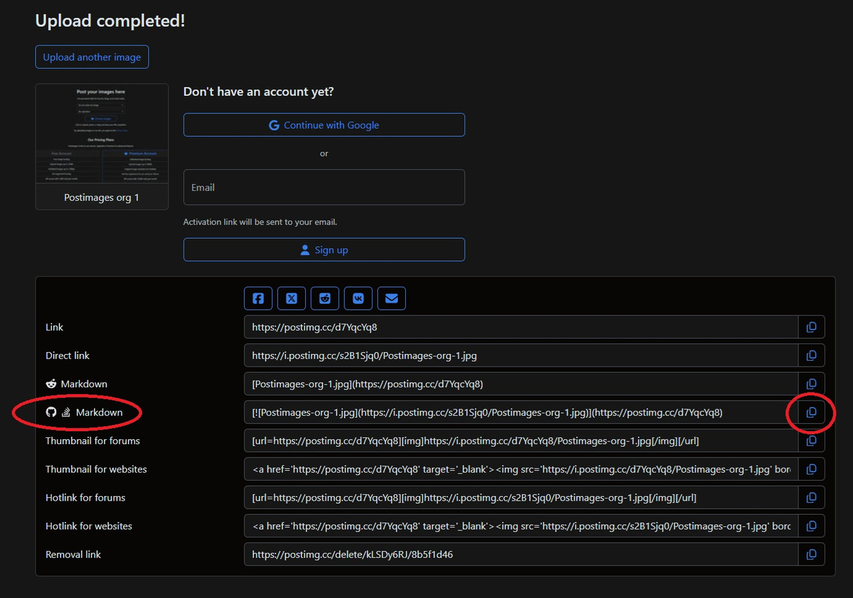853x598 pixels.
Task: Copy the Reddit Markdown code
Action: pos(811,384)
